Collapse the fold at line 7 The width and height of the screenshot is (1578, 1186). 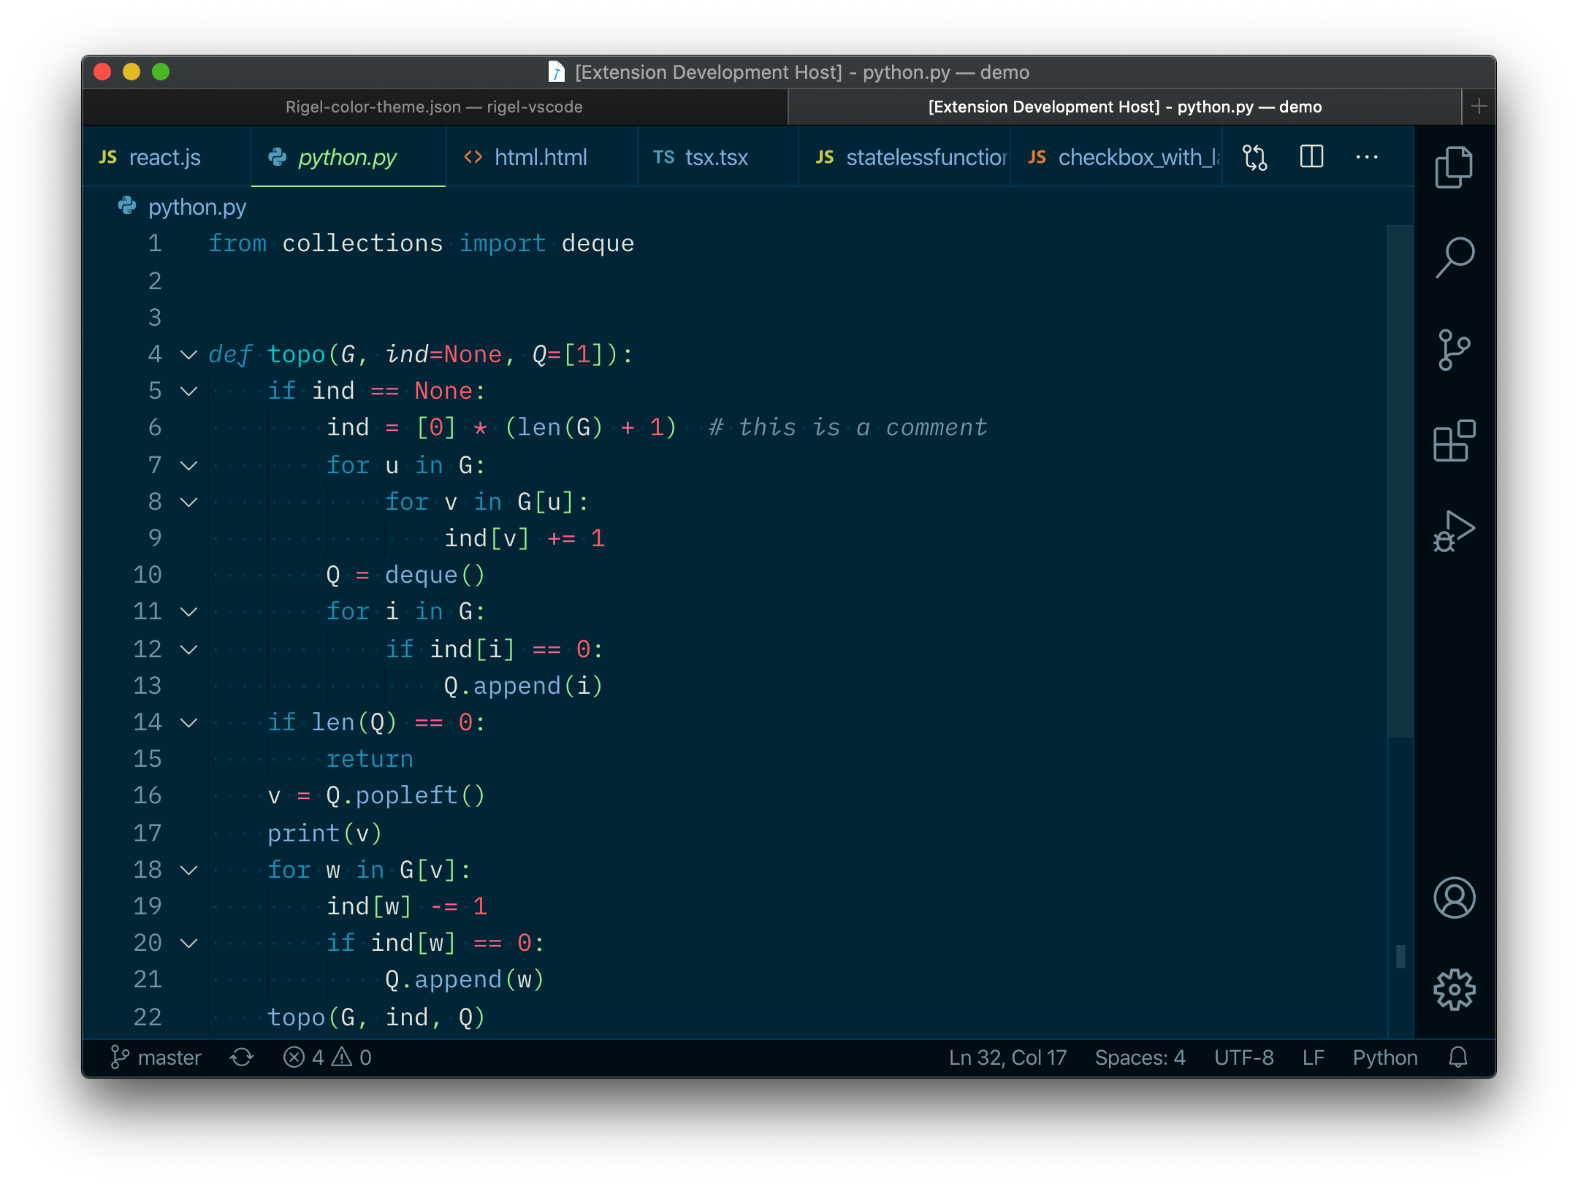(188, 466)
